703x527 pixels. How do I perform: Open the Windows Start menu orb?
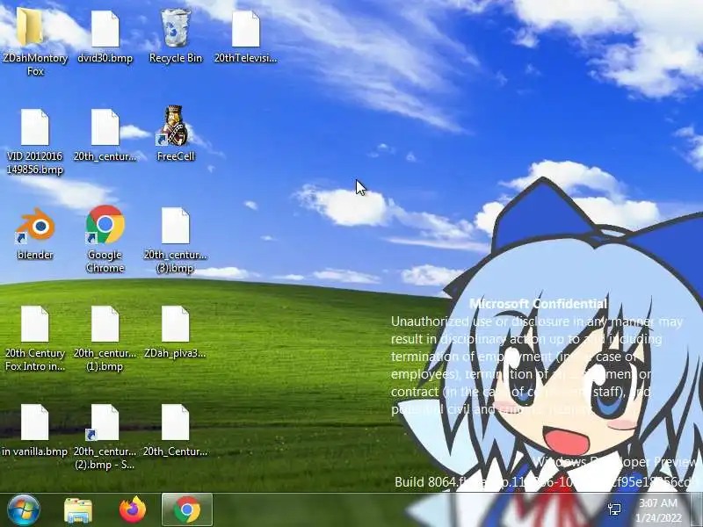[x=23, y=510]
